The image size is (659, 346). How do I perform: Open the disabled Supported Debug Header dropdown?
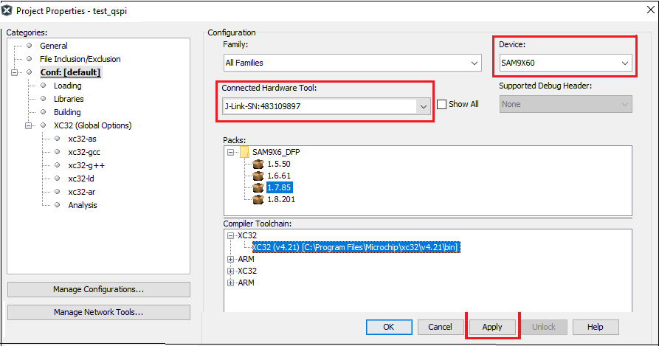tap(566, 104)
